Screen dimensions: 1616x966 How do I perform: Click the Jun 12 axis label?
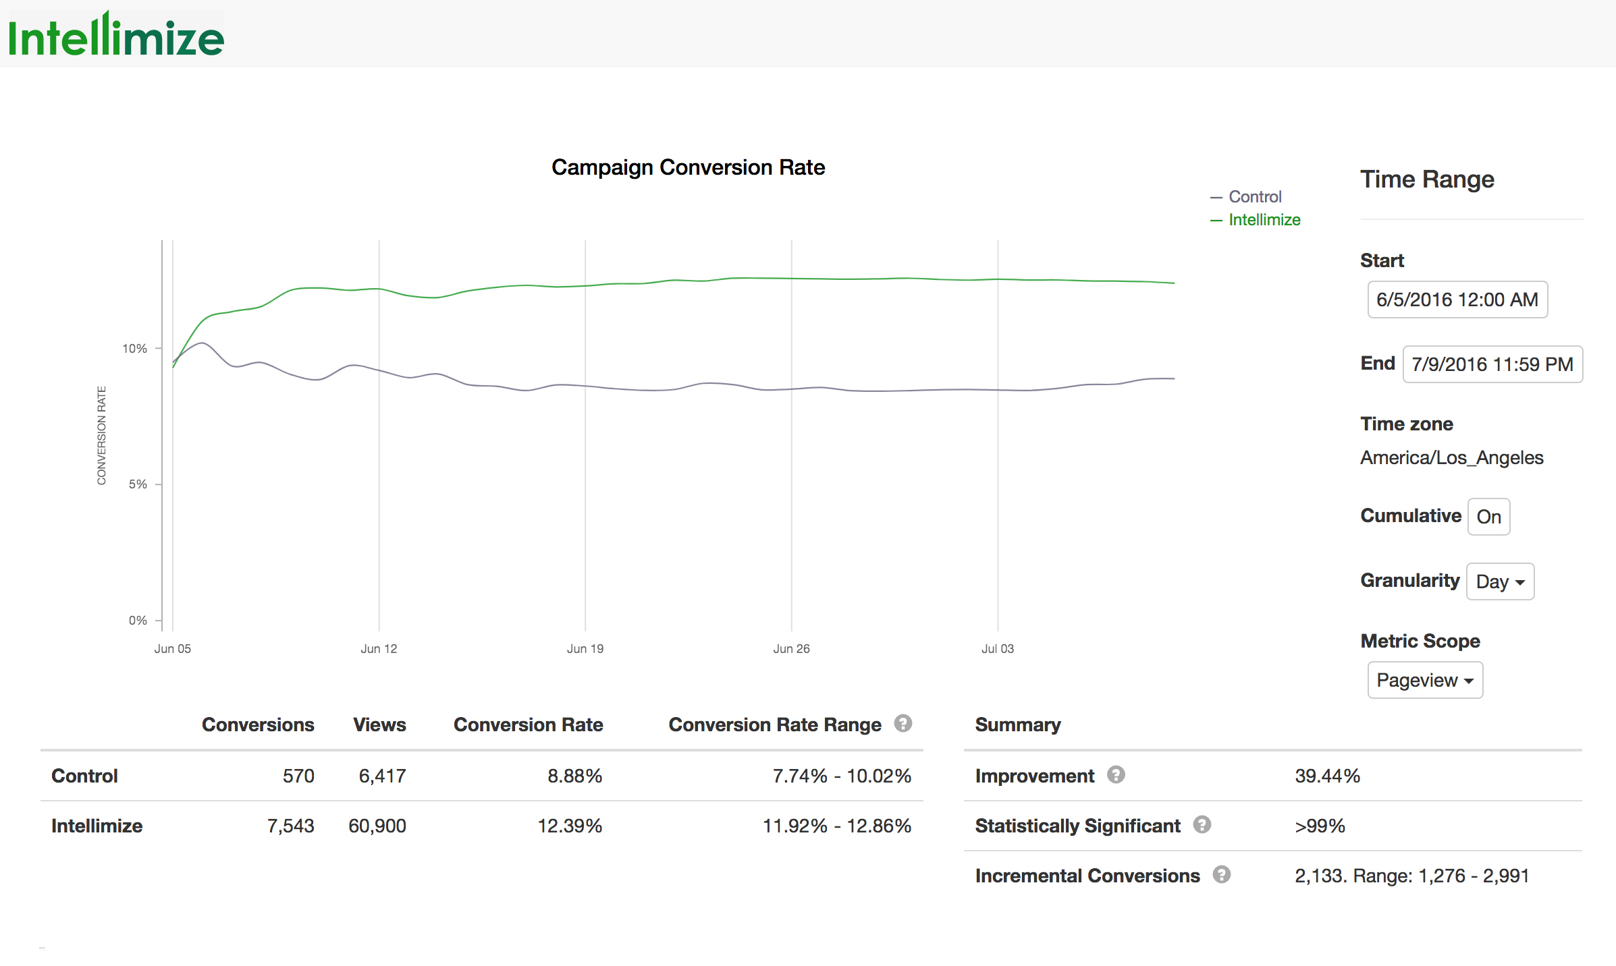coord(379,649)
